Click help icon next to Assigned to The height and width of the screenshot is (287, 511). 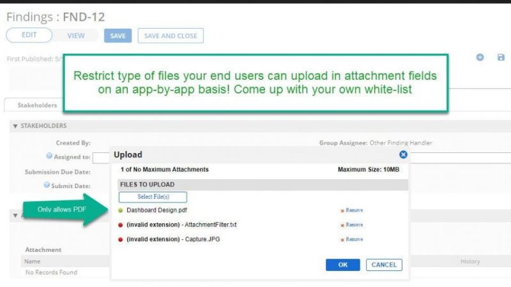pyautogui.click(x=49, y=156)
